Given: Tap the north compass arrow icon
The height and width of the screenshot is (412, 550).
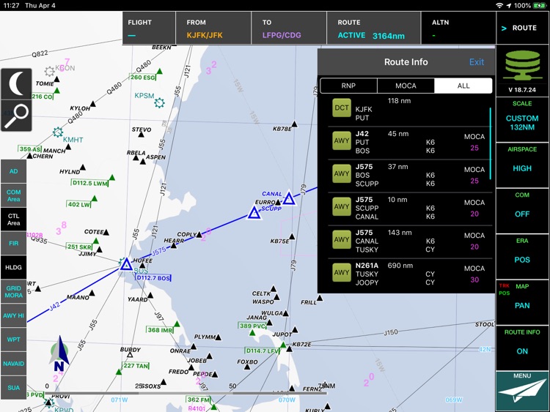Looking at the screenshot, I should click(59, 353).
